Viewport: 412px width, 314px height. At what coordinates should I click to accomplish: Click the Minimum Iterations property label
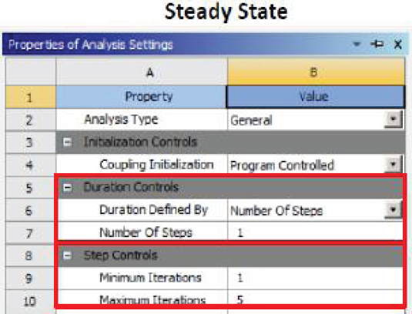click(x=150, y=278)
